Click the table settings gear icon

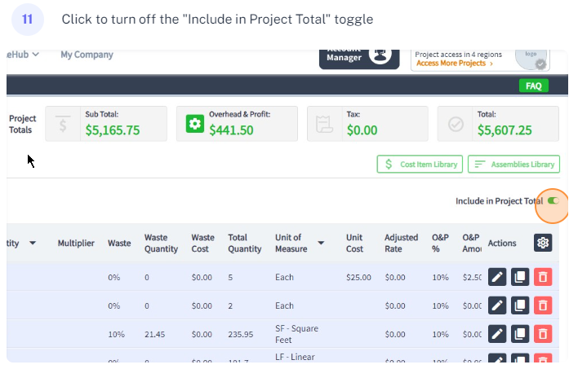[542, 243]
